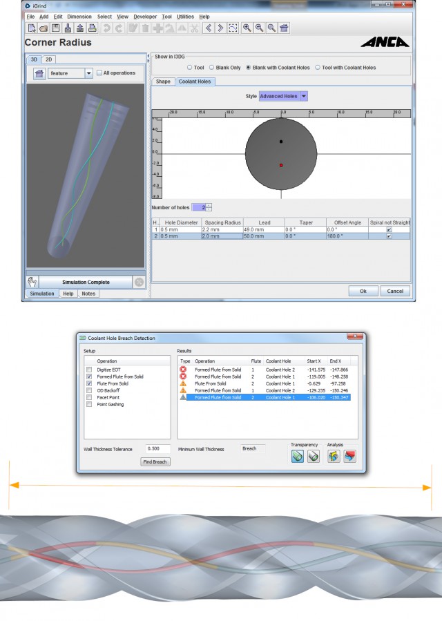The image size is (442, 621).
Task: Click the second Transparency cylinder icon
Action: click(x=314, y=456)
